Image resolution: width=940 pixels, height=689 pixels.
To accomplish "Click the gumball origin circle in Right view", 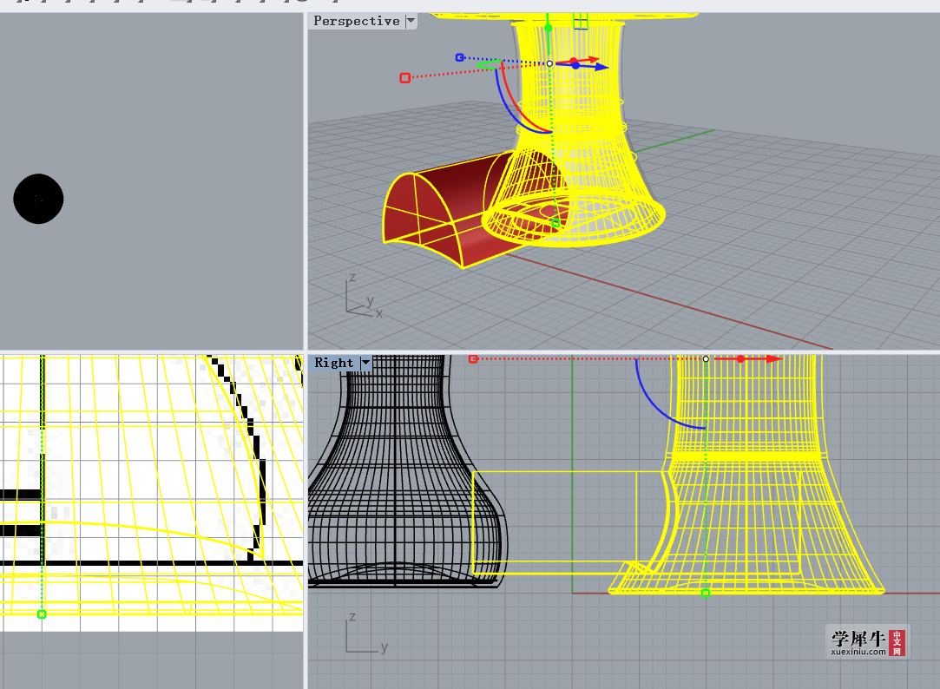I will (706, 359).
